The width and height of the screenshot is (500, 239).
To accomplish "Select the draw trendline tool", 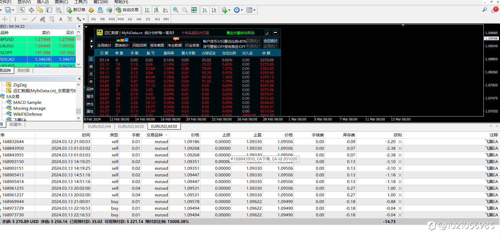I will point(34,19).
